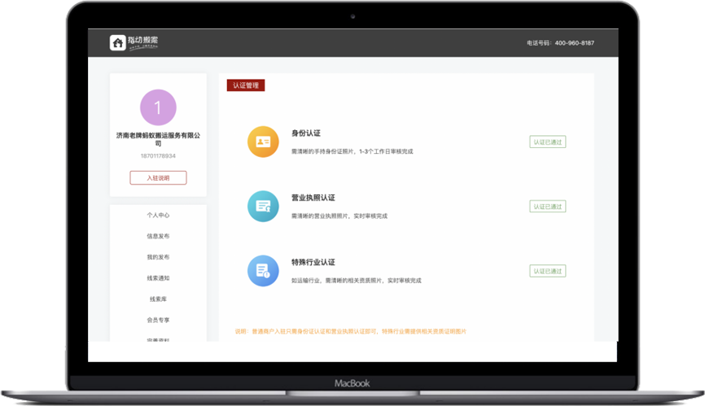Click the teal 营业执照认证 license icon
This screenshot has height=406, width=705.
tap(263, 207)
